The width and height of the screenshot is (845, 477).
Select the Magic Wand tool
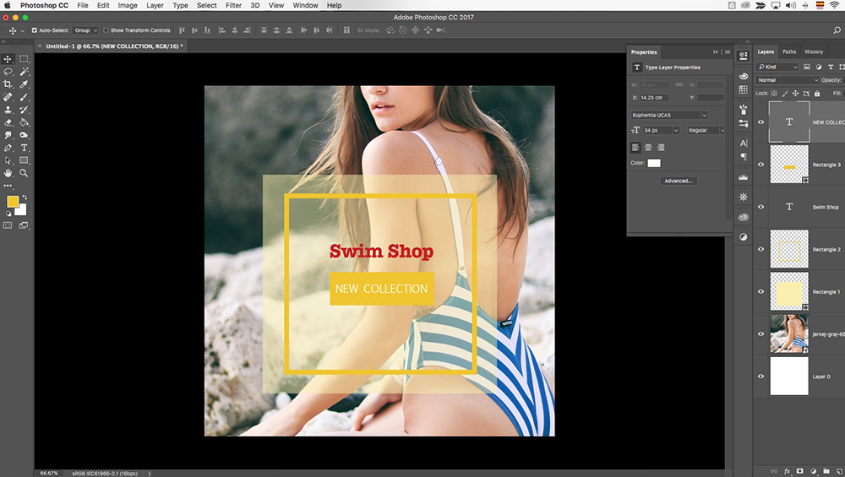tap(25, 72)
